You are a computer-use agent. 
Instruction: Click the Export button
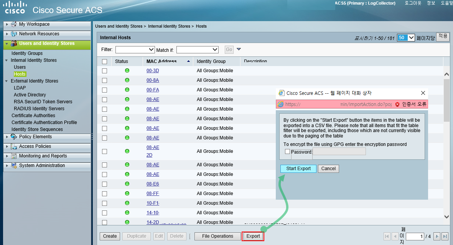(253, 236)
